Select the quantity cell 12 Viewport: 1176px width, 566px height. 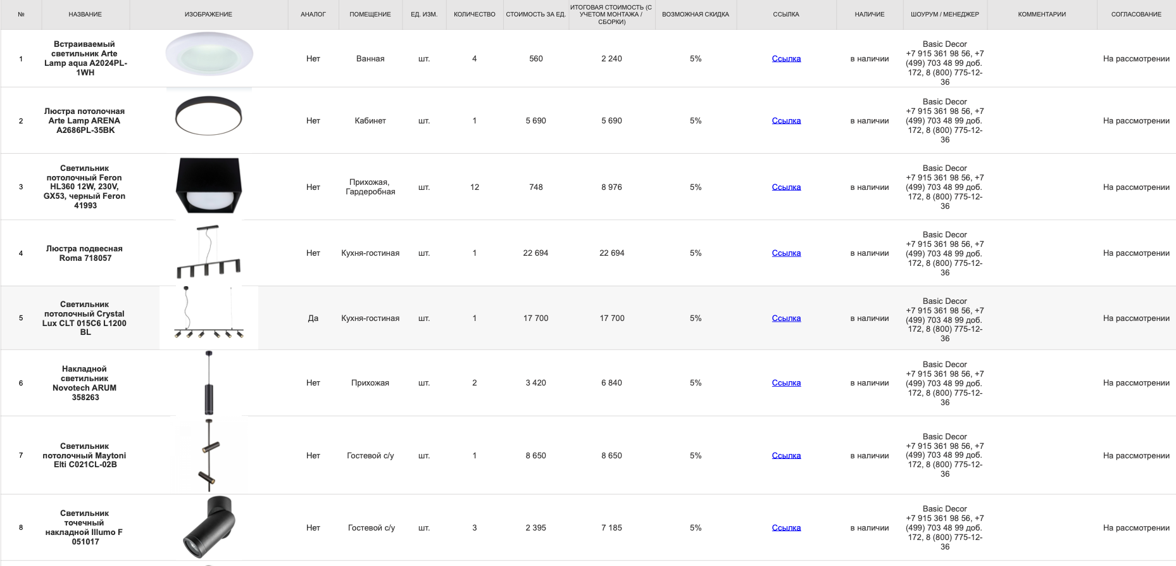click(475, 187)
